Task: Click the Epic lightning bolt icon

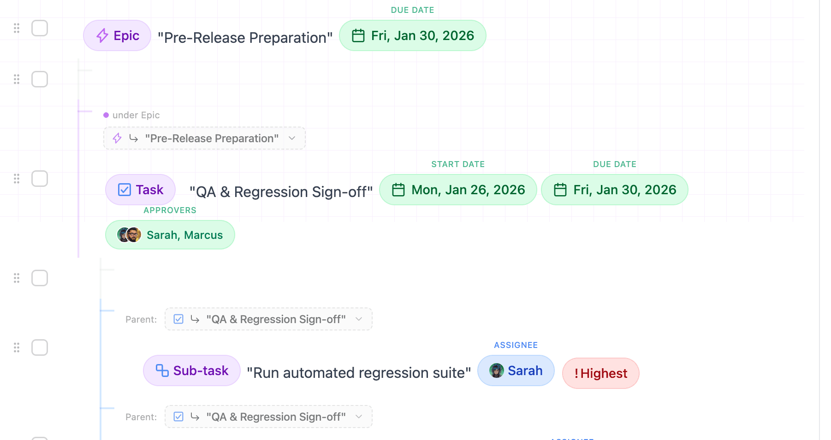Action: [x=102, y=35]
